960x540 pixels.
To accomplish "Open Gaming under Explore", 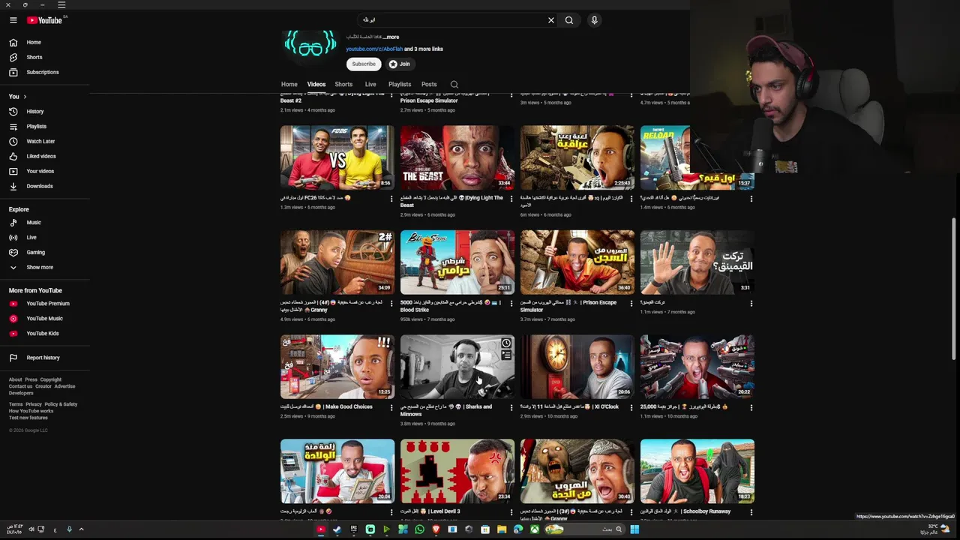I will pyautogui.click(x=45, y=252).
